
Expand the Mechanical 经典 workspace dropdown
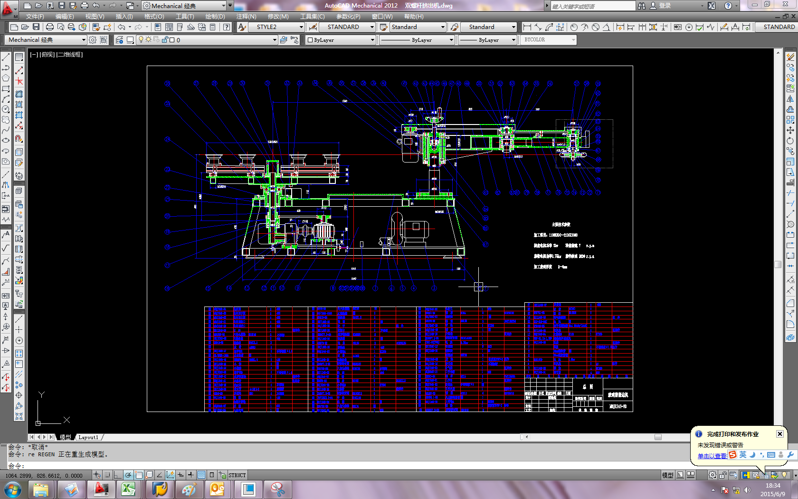click(x=84, y=40)
